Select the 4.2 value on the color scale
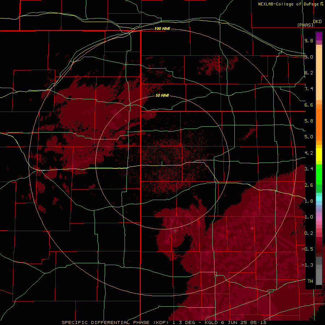 pyautogui.click(x=309, y=153)
